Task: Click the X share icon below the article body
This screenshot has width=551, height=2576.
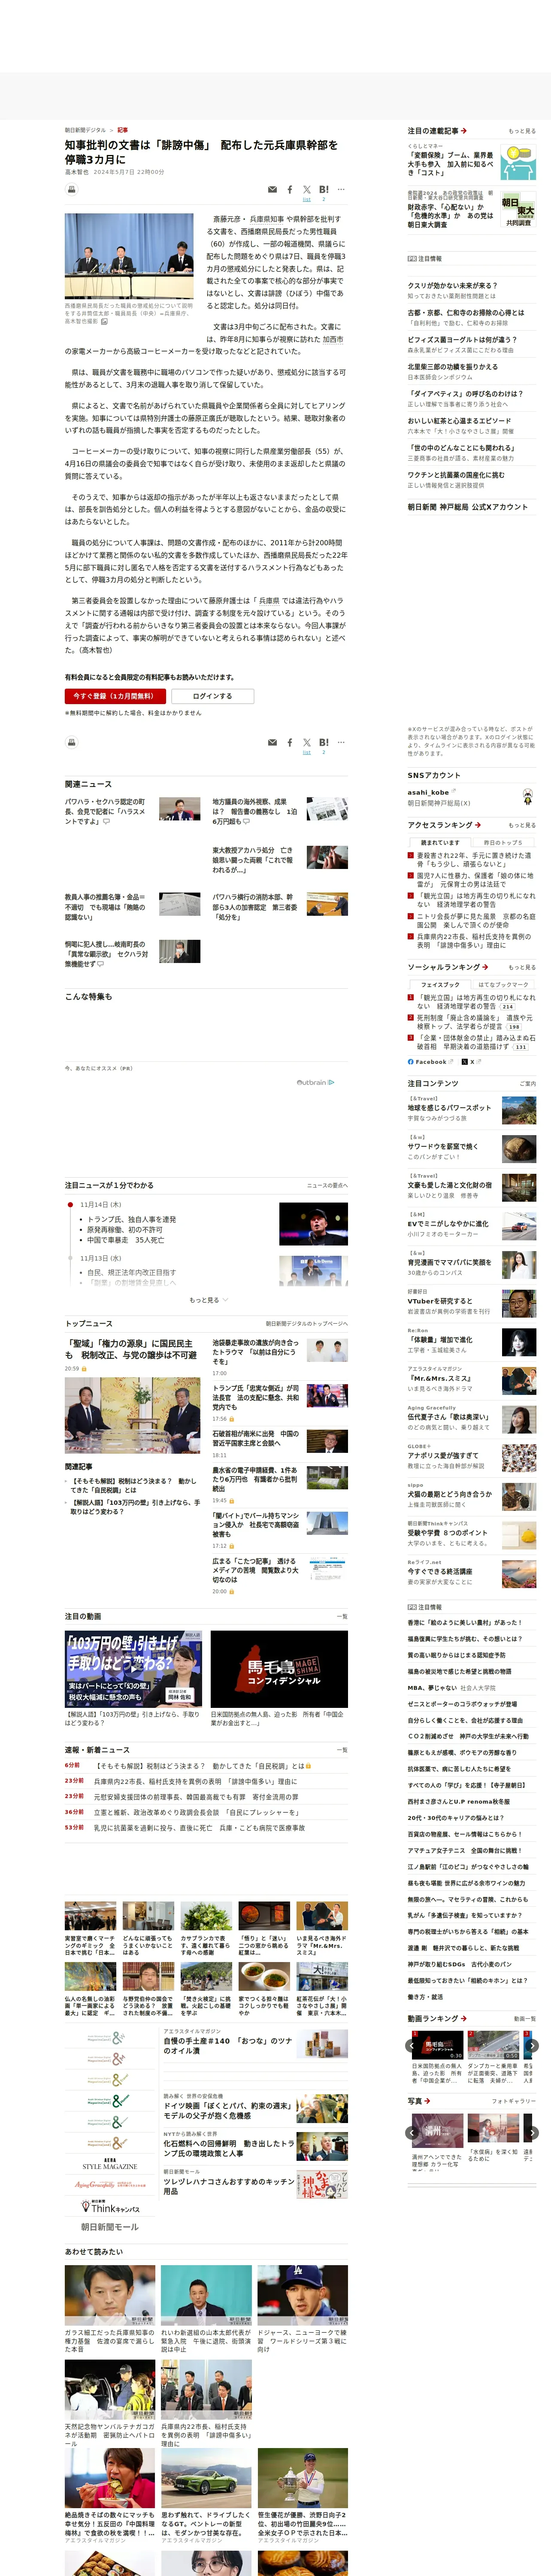Action: click(x=307, y=743)
